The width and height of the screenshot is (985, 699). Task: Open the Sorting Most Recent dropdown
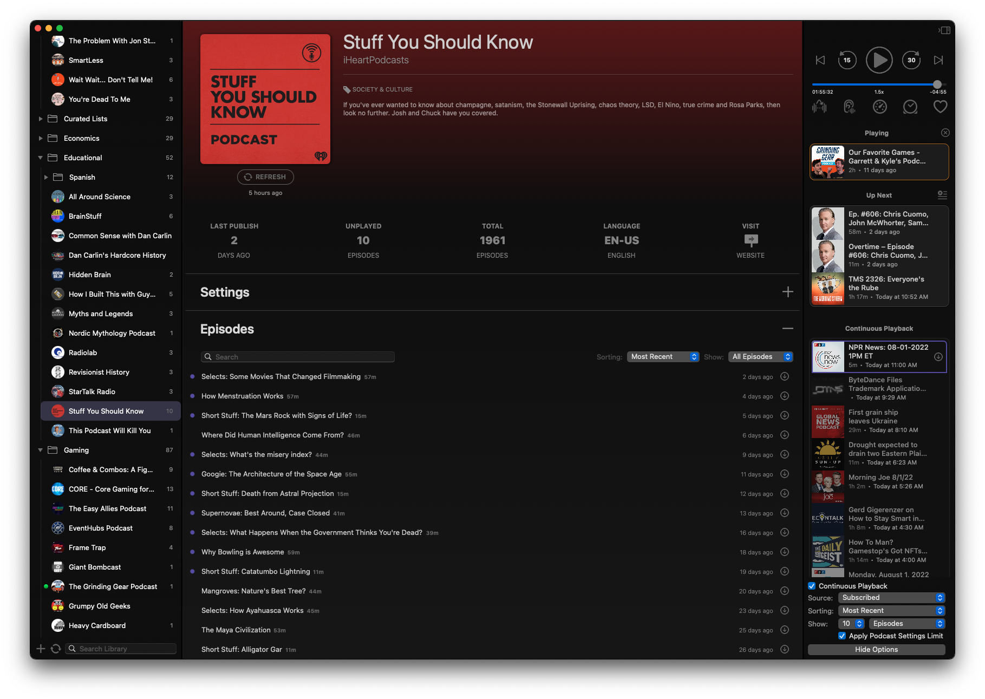(663, 357)
